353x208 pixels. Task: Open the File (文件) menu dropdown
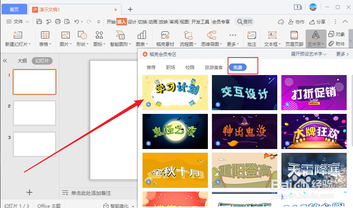click(x=18, y=22)
